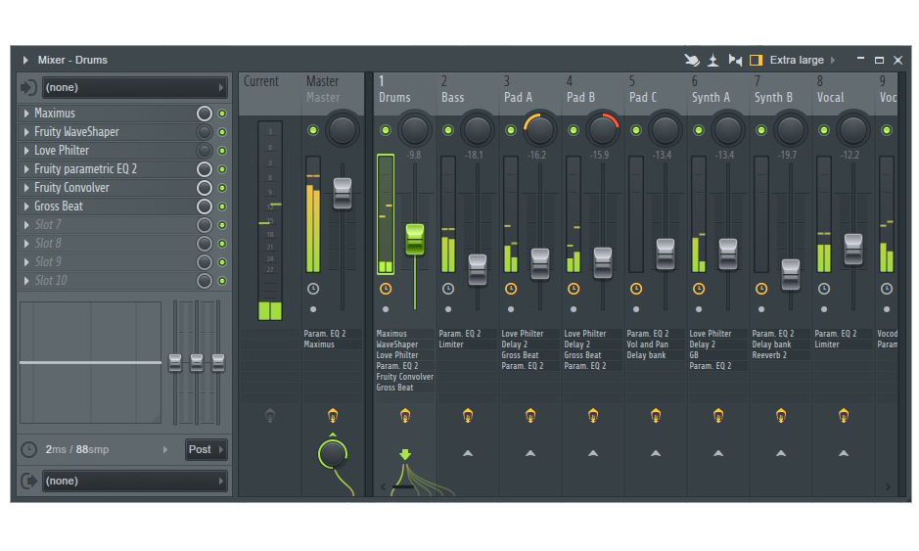The image size is (919, 551).
Task: Click the Vocal FX enable icon
Action: [844, 416]
